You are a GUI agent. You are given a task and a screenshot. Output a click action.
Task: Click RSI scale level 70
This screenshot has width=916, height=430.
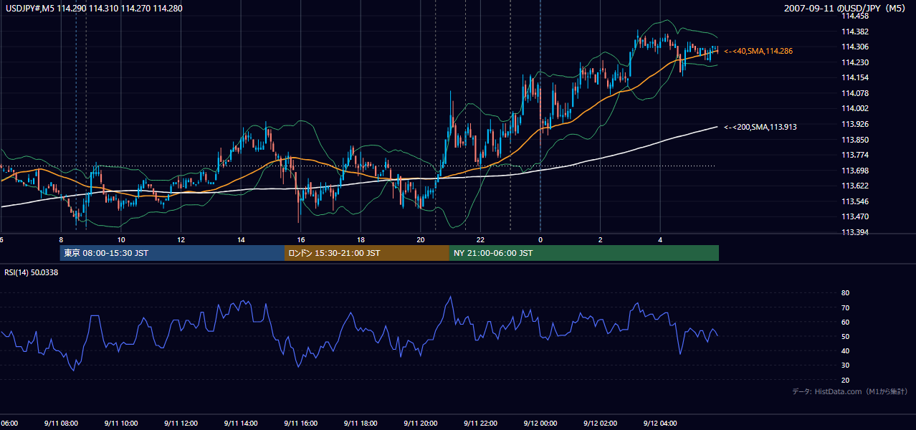(x=845, y=307)
